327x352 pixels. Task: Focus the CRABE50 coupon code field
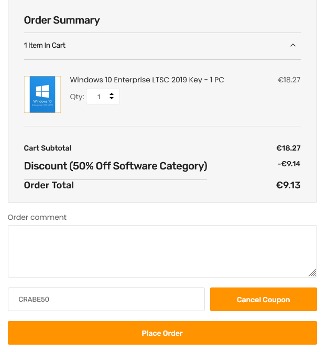tap(106, 299)
